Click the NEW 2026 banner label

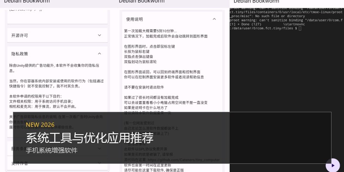[40, 125]
